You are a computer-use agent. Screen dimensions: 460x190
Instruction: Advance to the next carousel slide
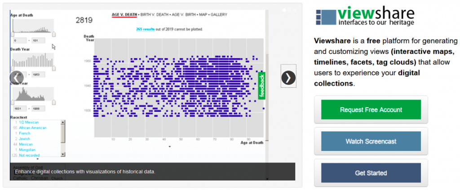coord(288,78)
